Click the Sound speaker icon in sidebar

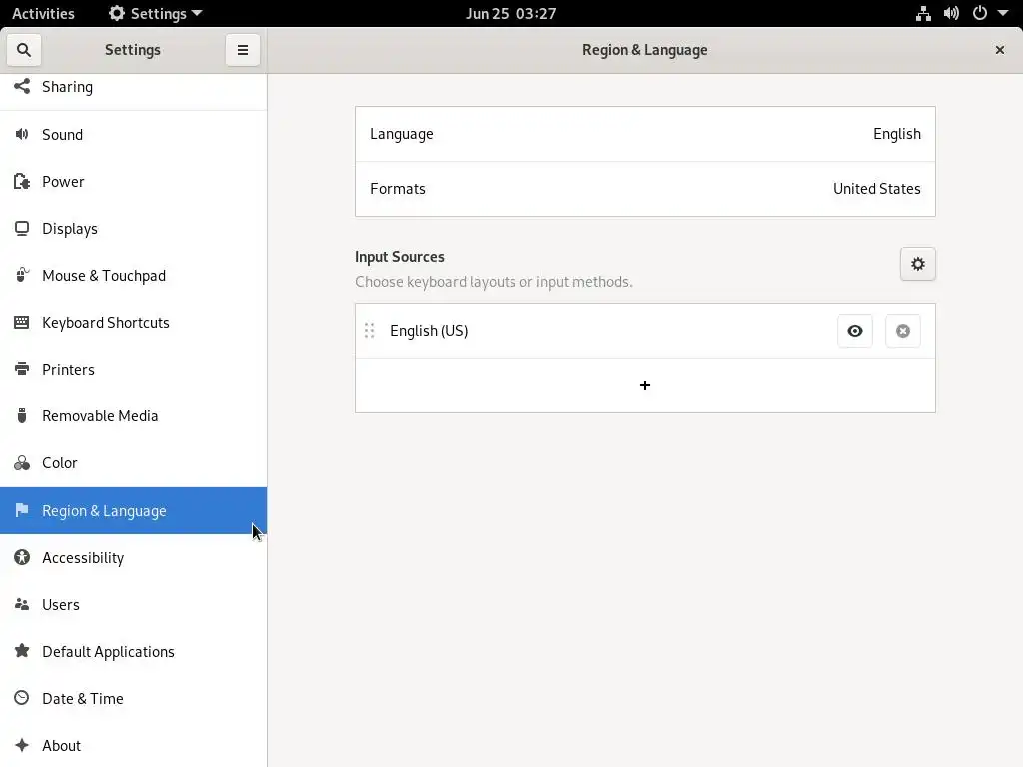click(x=22, y=134)
